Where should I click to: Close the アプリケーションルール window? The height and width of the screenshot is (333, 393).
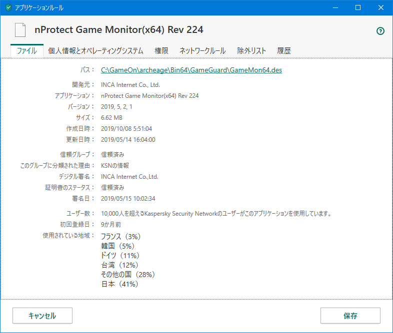(x=380, y=8)
